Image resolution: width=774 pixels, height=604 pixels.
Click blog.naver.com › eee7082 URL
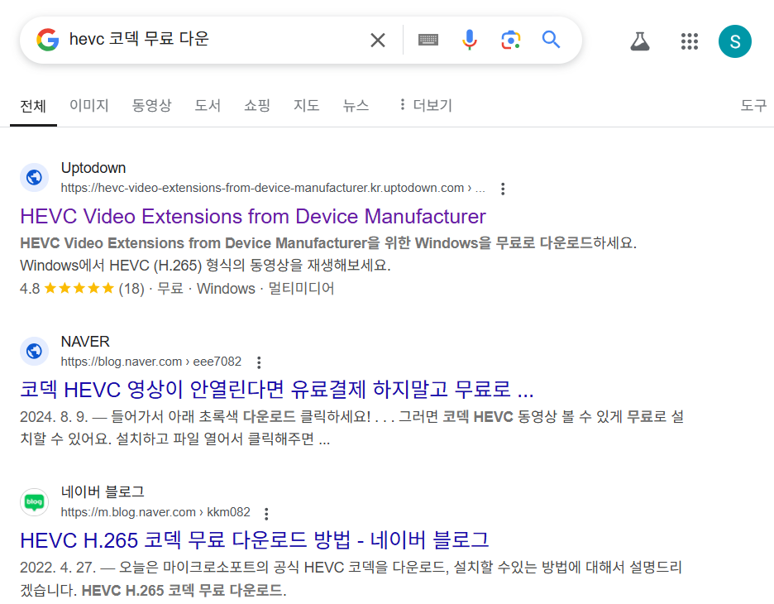[x=151, y=362]
